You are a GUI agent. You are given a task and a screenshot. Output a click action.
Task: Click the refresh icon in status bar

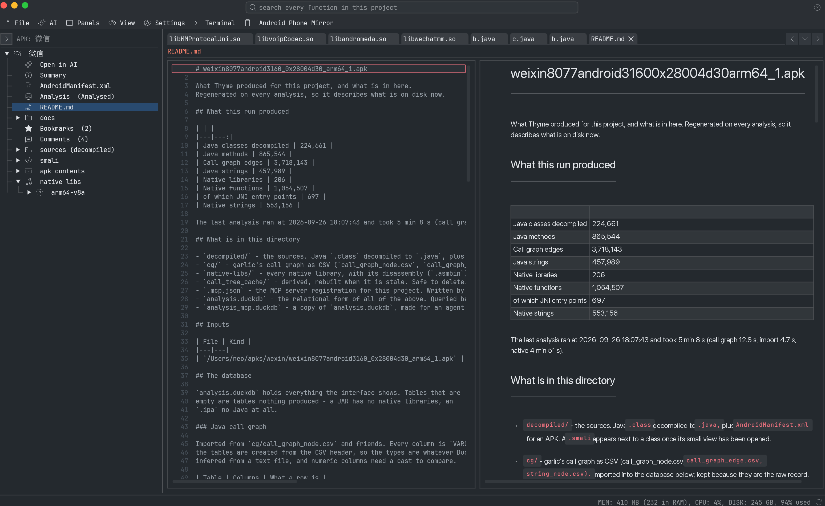coord(819,502)
